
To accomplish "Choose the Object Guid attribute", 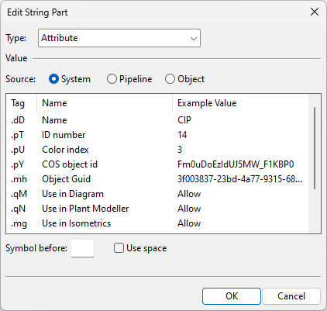I will pos(157,179).
